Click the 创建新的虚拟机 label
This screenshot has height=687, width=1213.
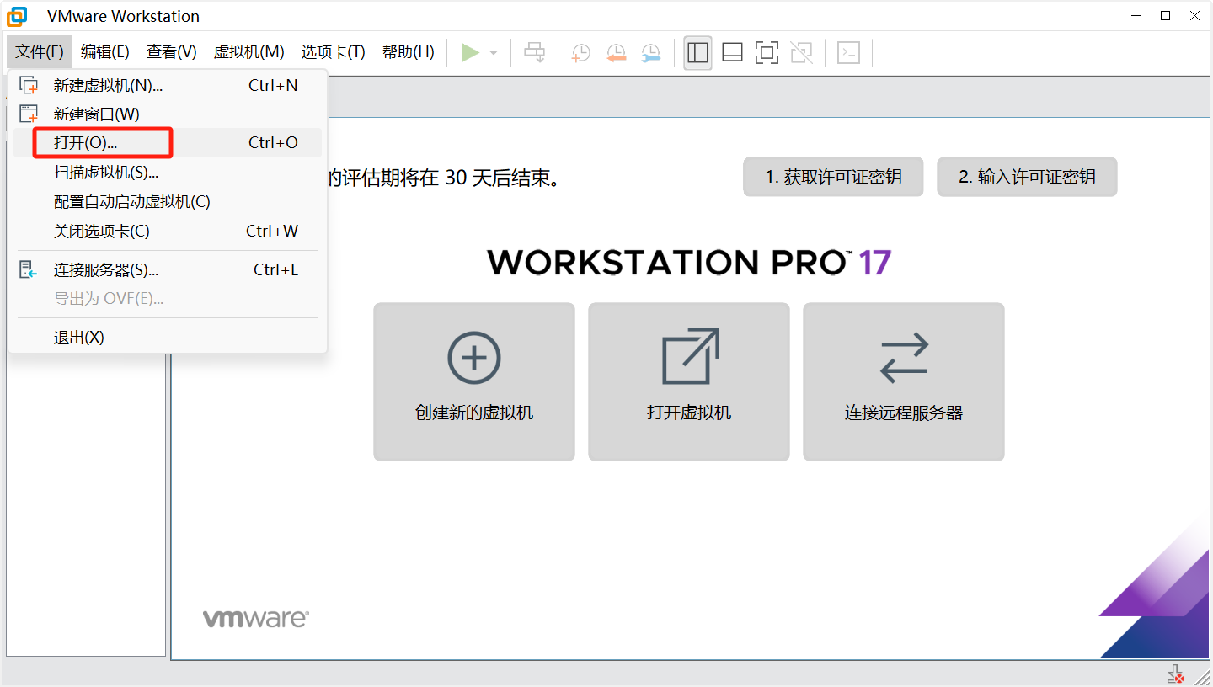click(x=474, y=413)
